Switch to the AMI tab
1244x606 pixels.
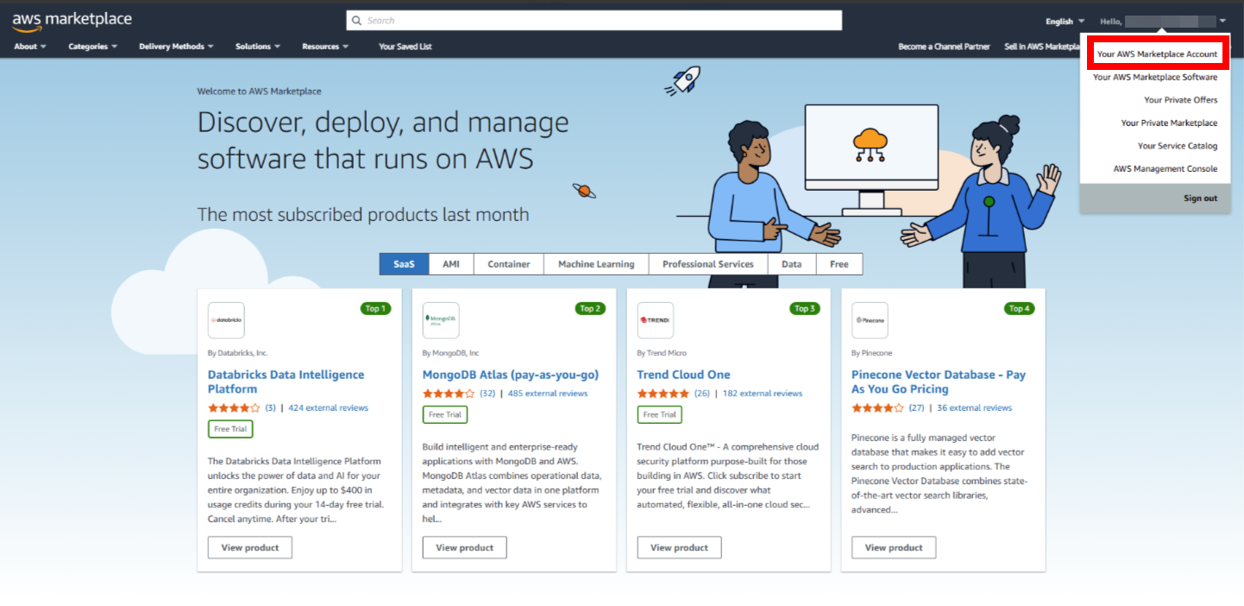tap(450, 263)
